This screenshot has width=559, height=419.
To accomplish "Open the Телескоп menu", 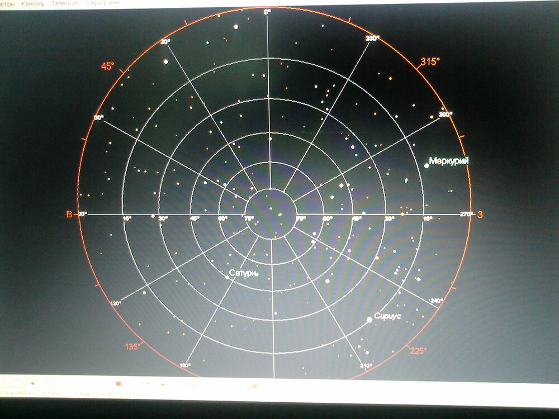I will coord(65,3).
